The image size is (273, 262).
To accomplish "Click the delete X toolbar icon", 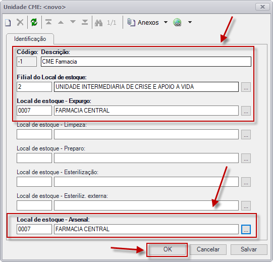I will coord(20,22).
